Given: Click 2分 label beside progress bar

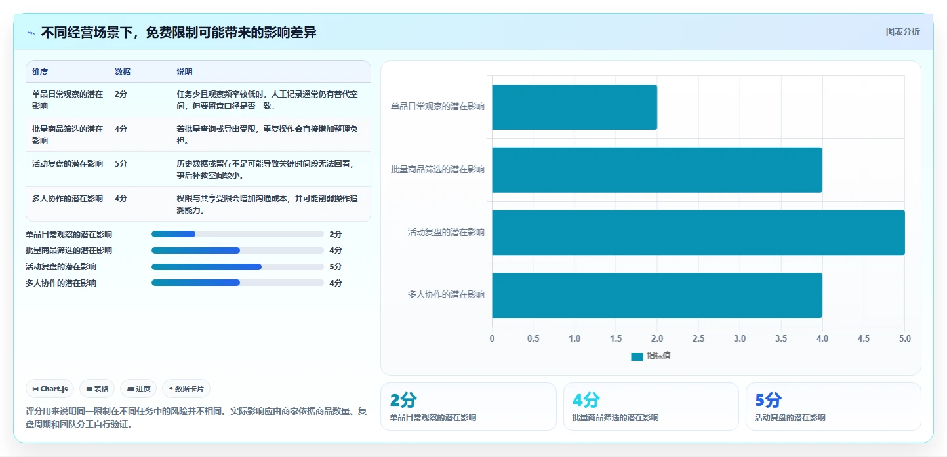Looking at the screenshot, I should [336, 234].
